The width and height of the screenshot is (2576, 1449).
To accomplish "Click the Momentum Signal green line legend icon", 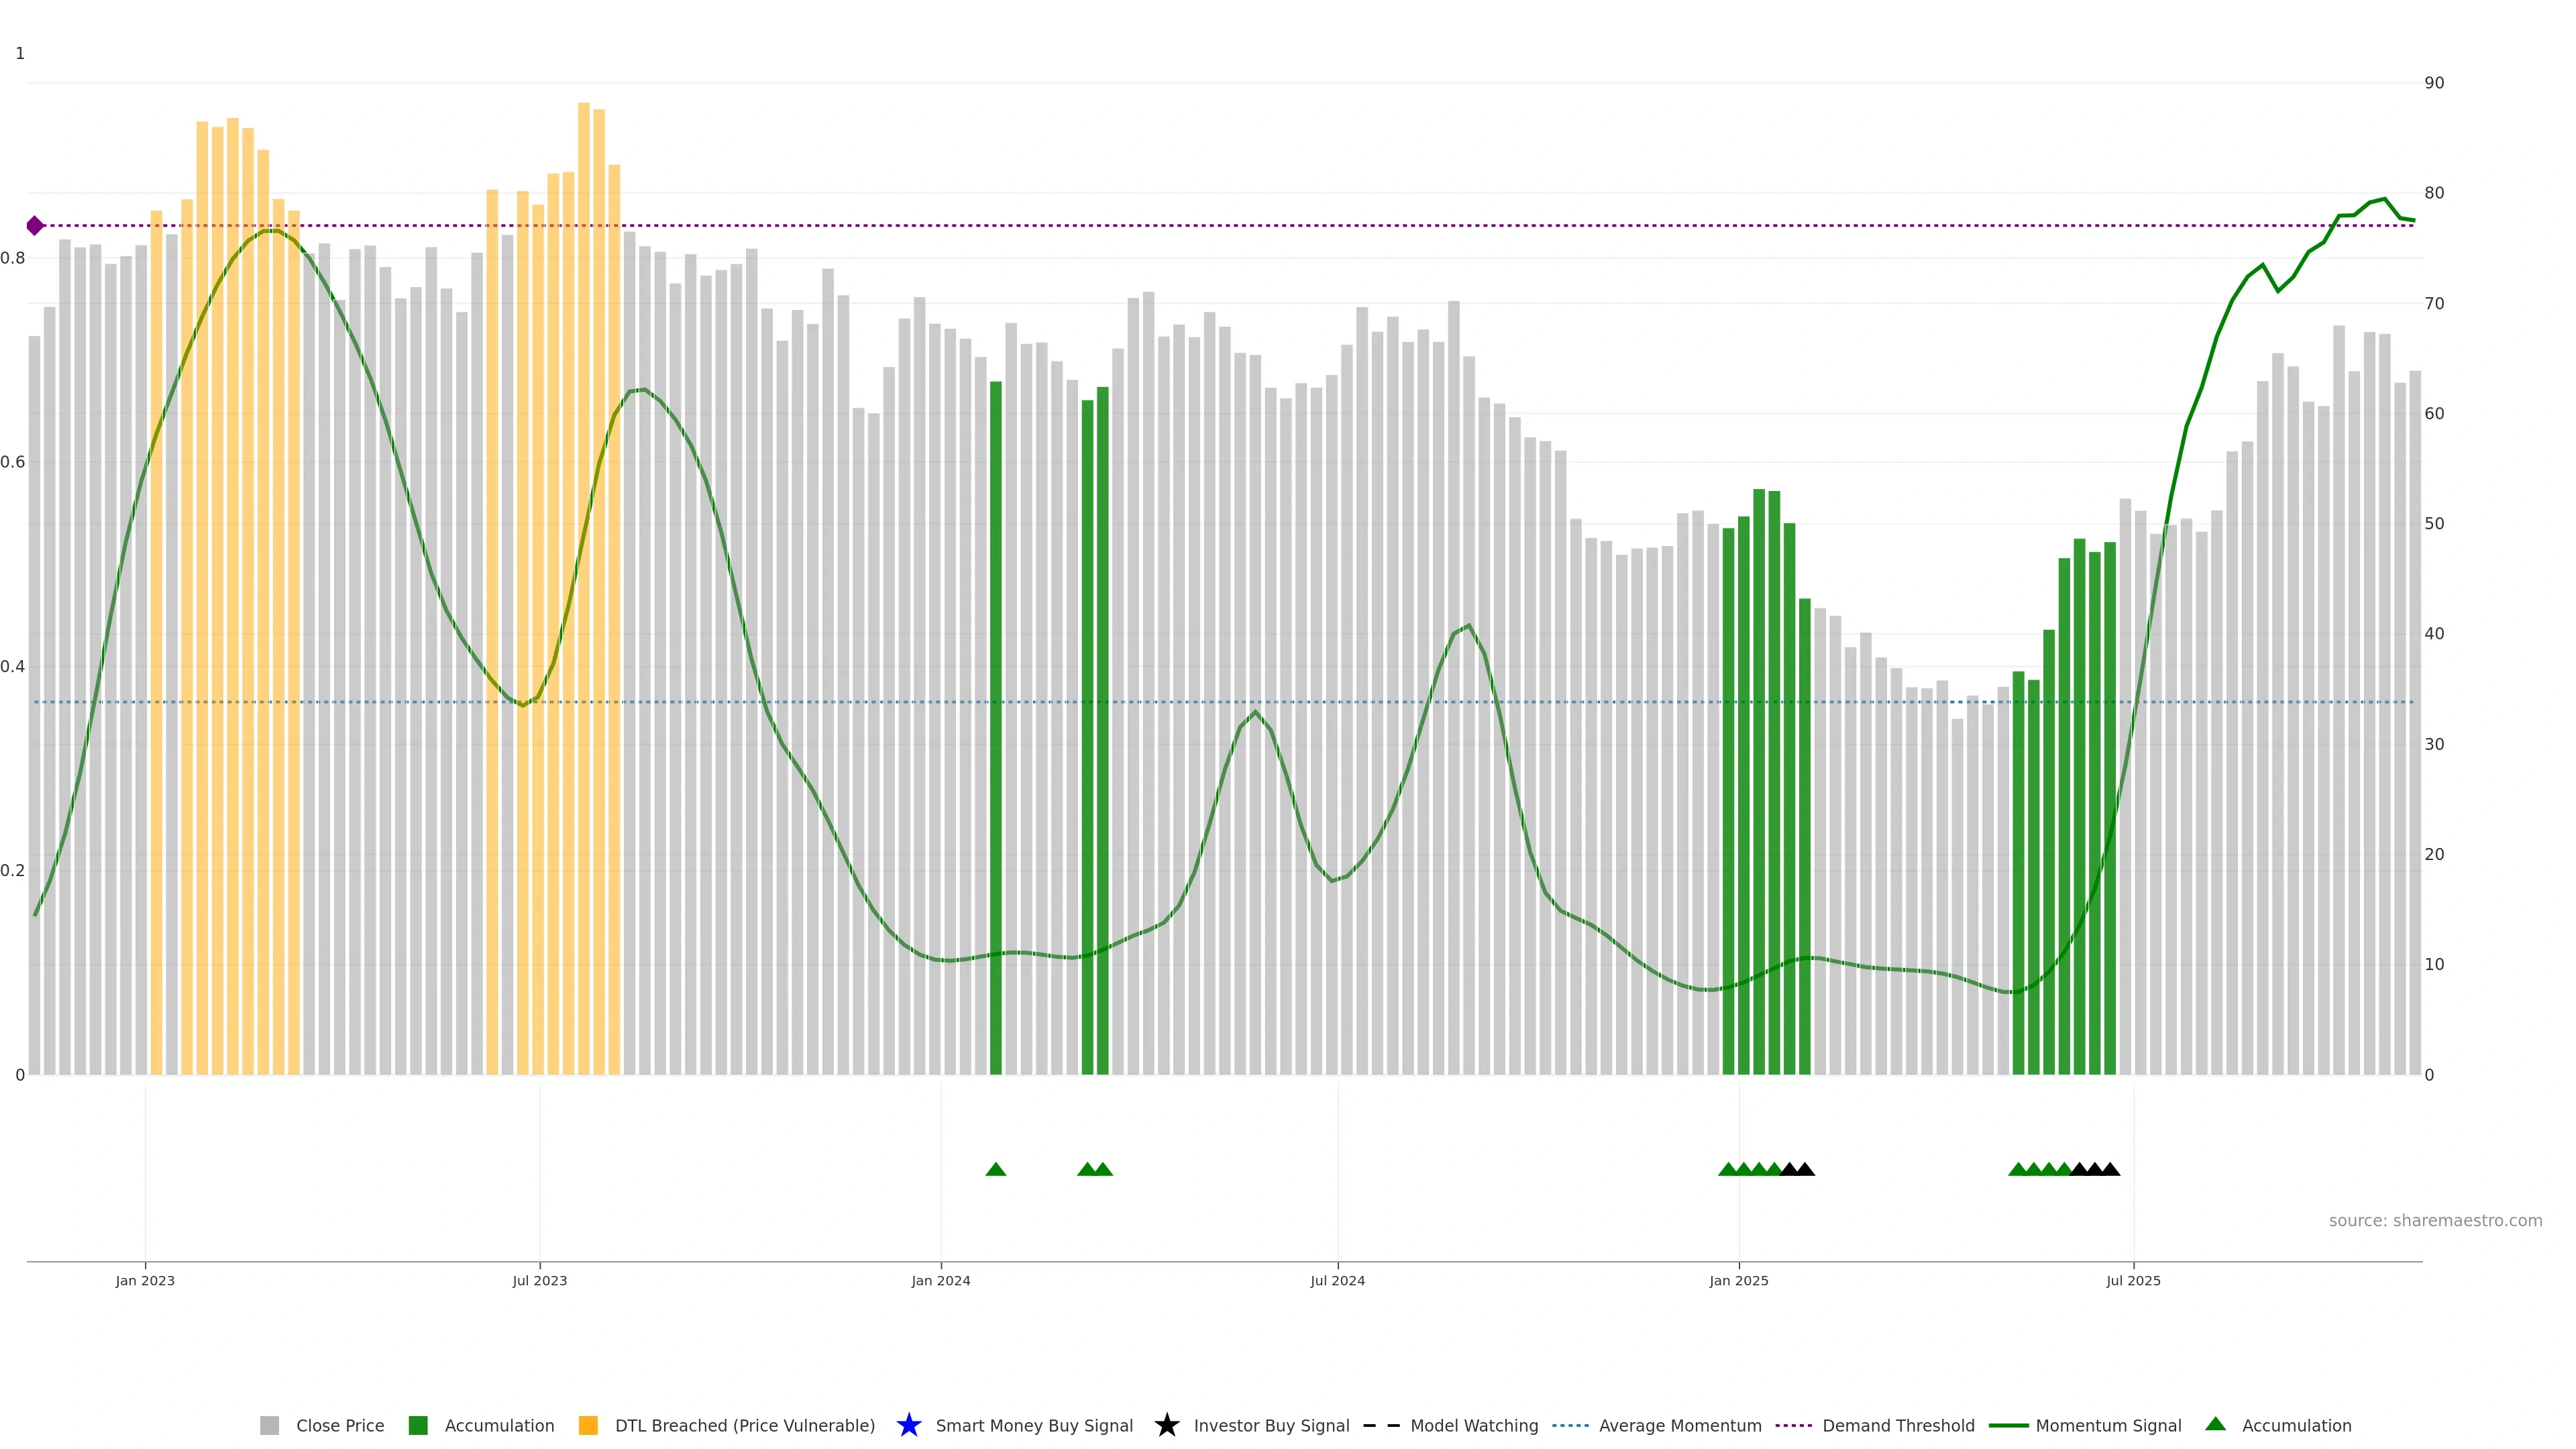I will pos(2008,1425).
